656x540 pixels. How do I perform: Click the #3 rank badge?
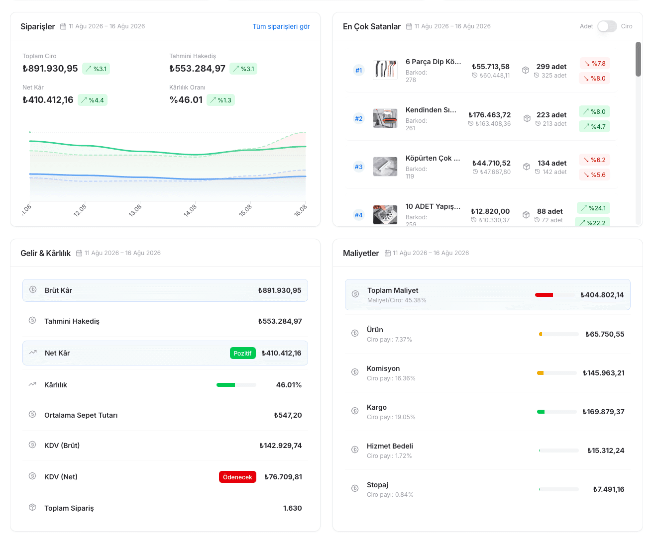coord(359,167)
